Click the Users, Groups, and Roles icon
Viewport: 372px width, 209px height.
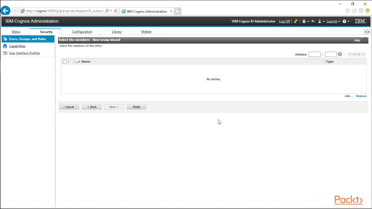point(5,39)
